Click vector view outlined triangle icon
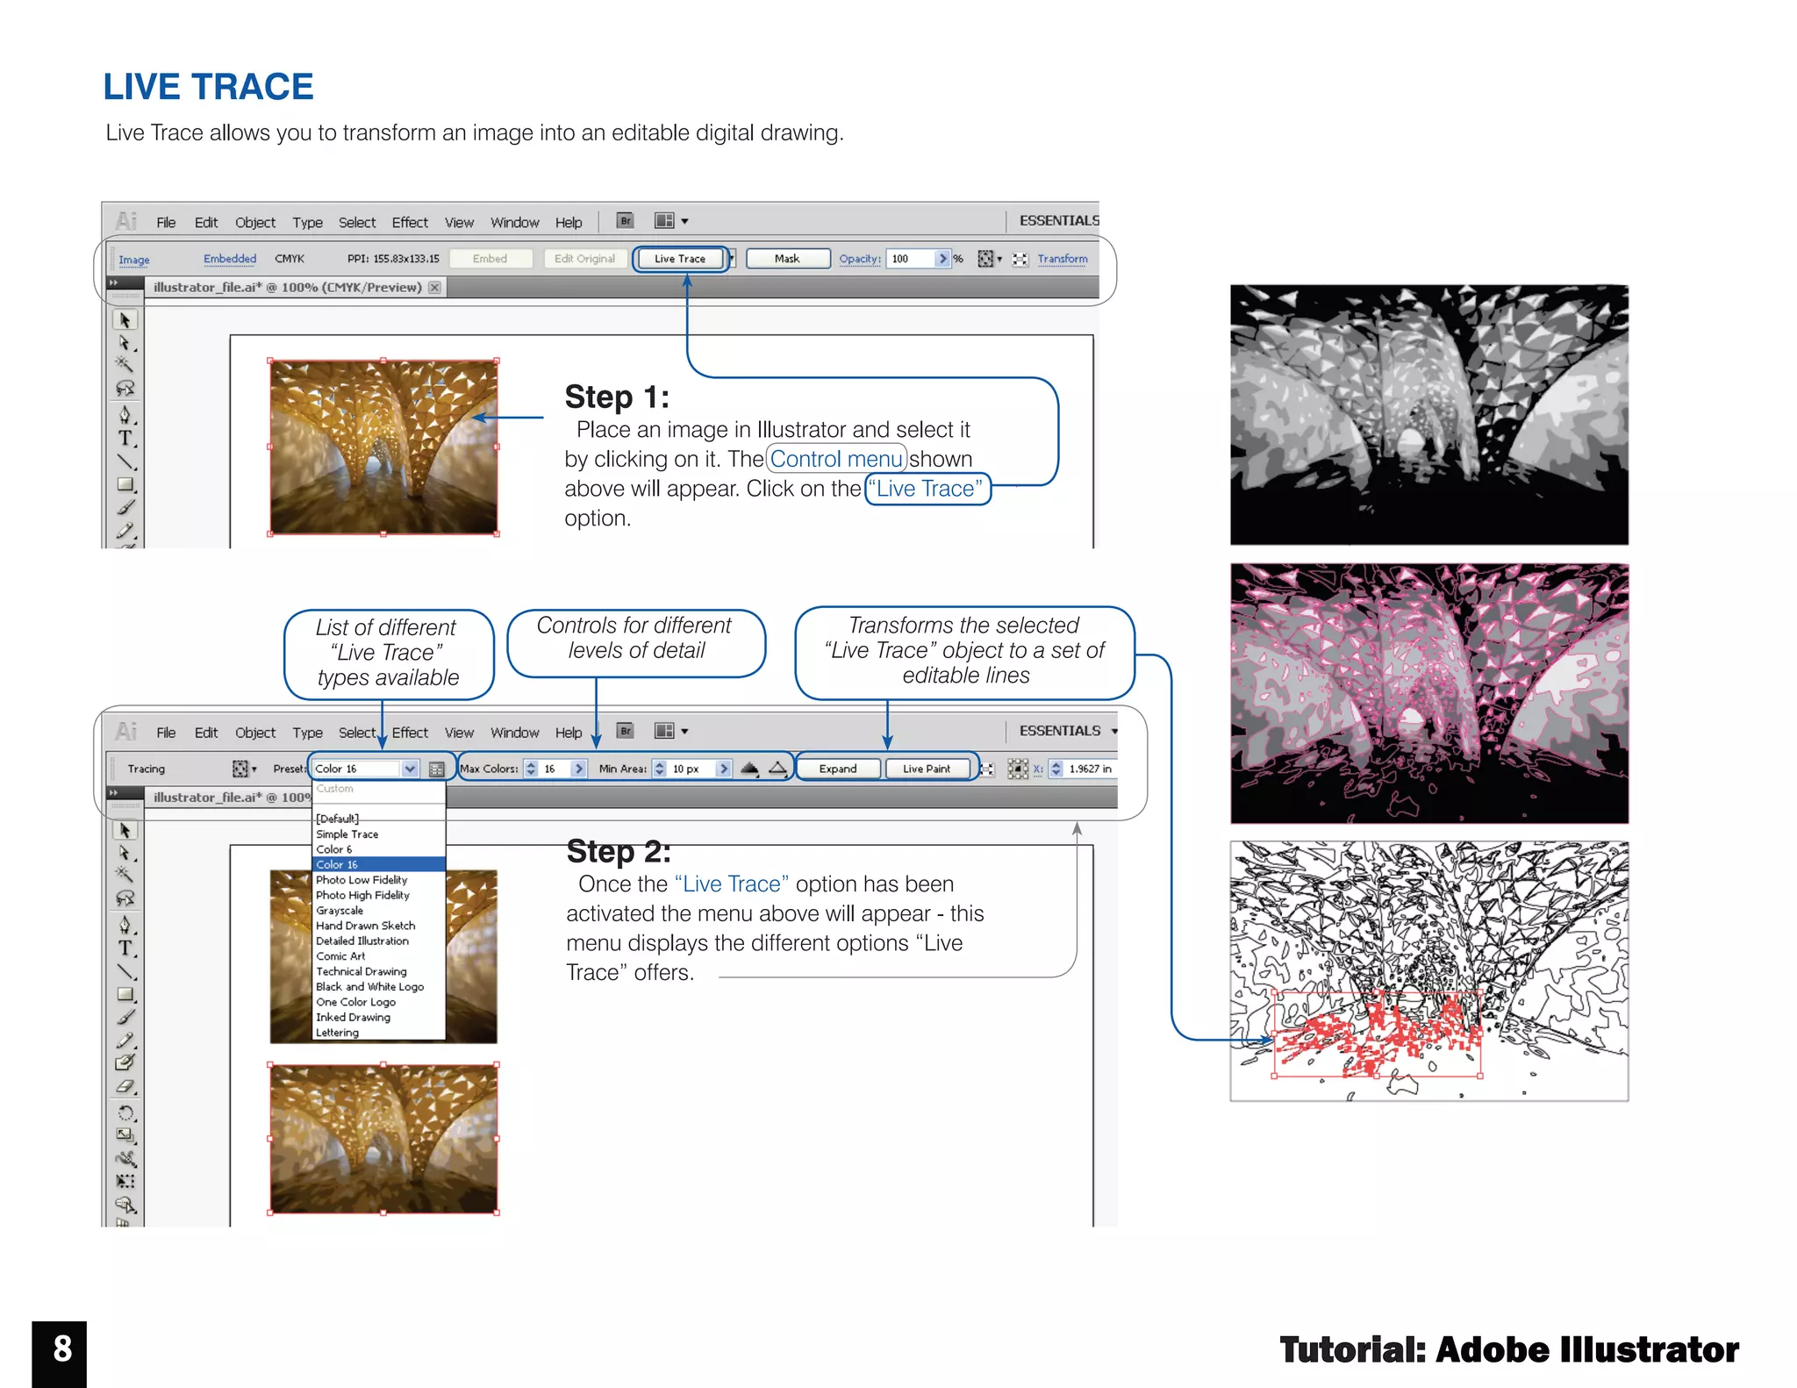Viewport: 1797px width, 1388px height. [x=777, y=769]
